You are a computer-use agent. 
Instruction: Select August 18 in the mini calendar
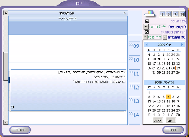click(168, 106)
